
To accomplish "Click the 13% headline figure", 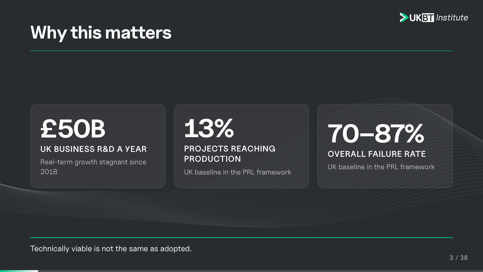I will [x=209, y=128].
